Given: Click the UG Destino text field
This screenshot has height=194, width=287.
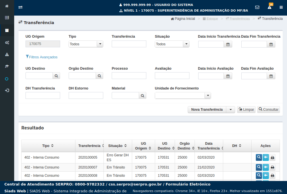Looking at the screenshot, I should tap(39, 76).
